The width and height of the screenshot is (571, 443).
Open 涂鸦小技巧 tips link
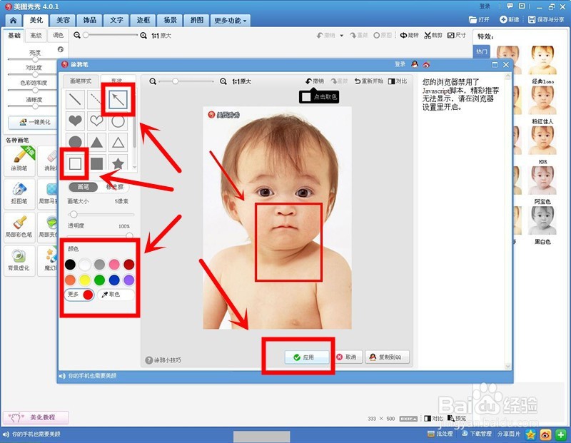click(163, 360)
